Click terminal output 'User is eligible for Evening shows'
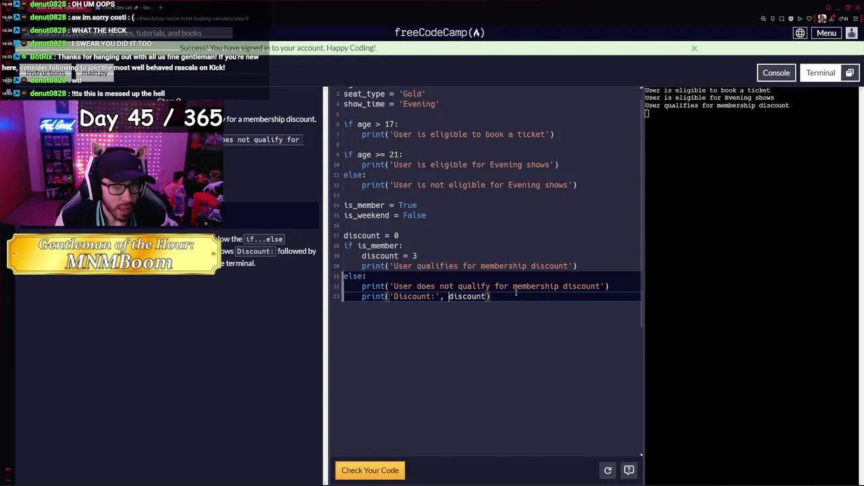864x486 pixels. coord(709,98)
